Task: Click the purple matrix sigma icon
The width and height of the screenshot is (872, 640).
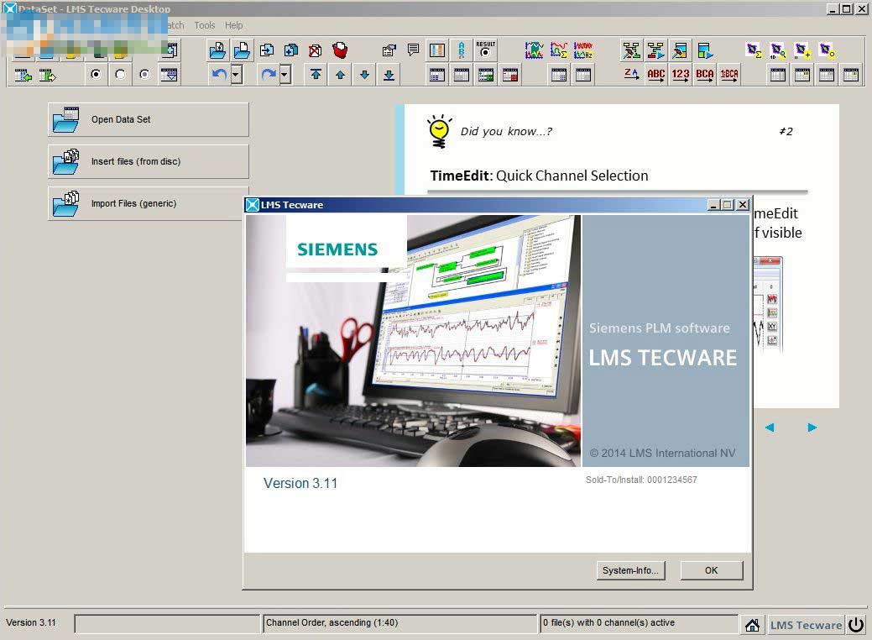Action: click(754, 50)
